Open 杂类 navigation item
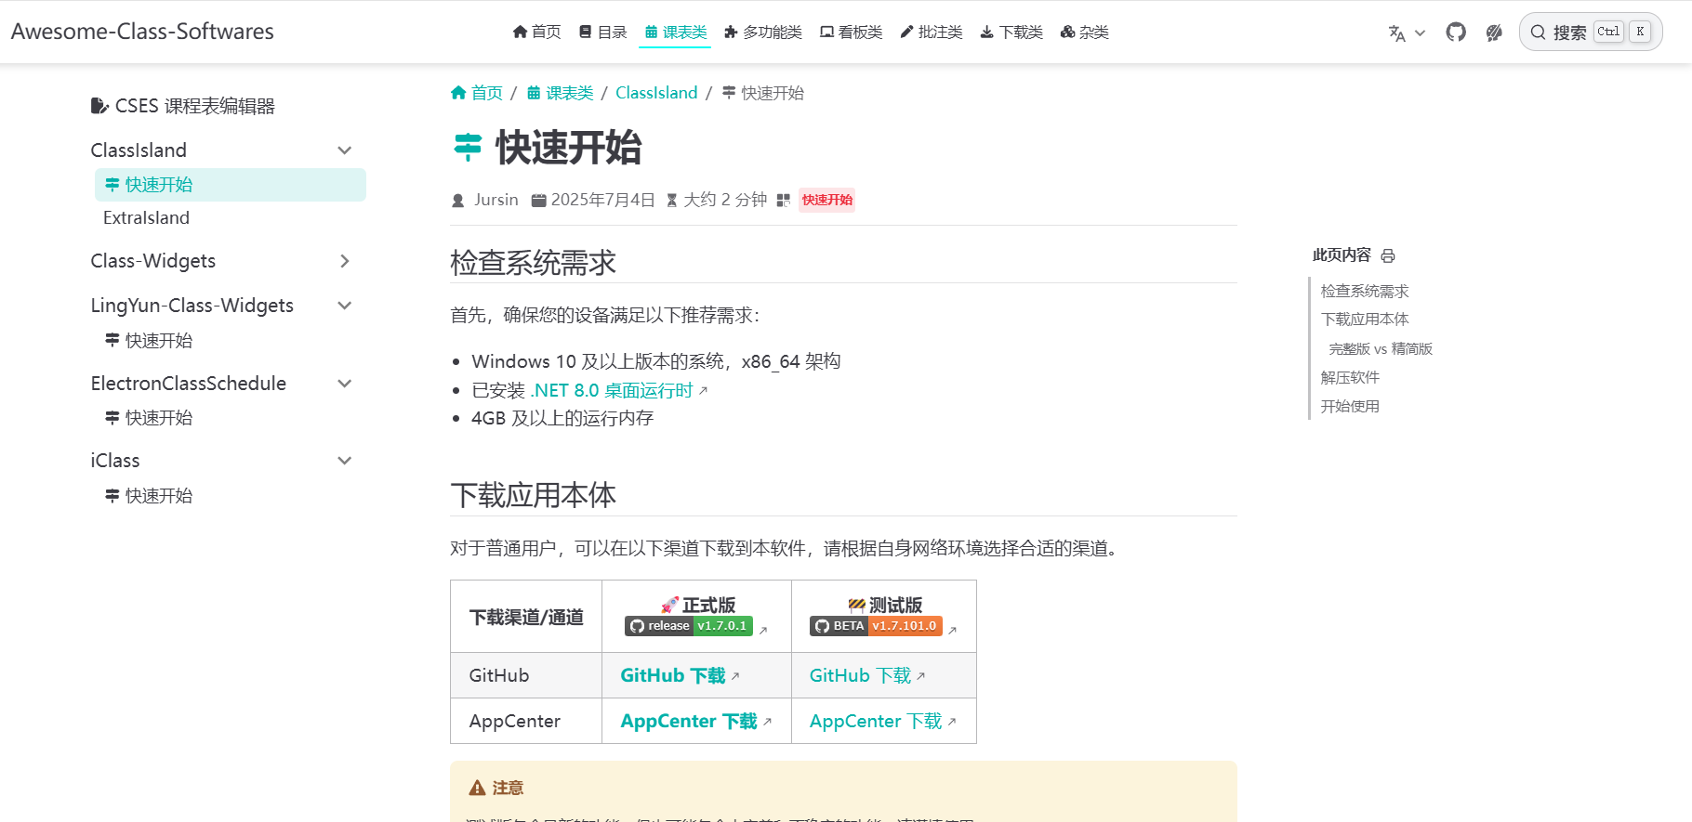 coord(1085,32)
